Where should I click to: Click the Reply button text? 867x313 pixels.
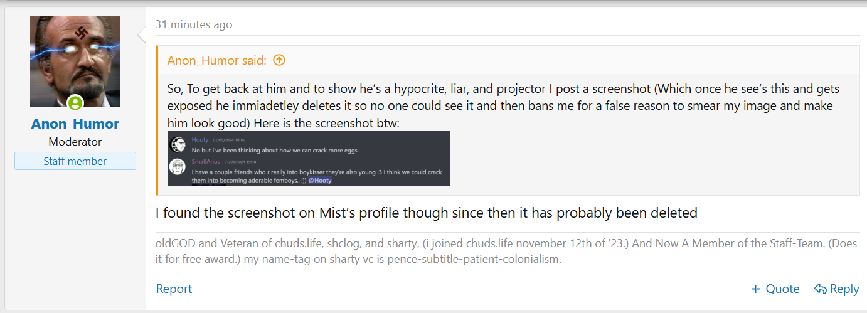tap(844, 289)
